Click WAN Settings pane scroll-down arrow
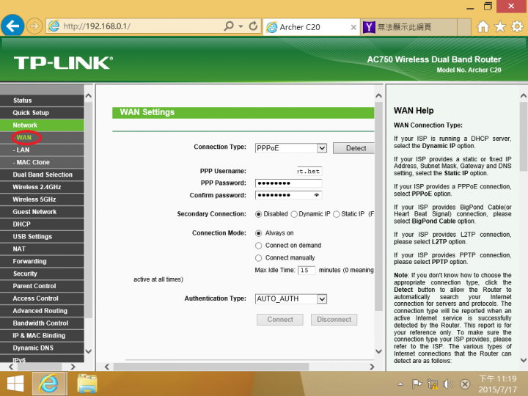The image size is (528, 396). [378, 351]
